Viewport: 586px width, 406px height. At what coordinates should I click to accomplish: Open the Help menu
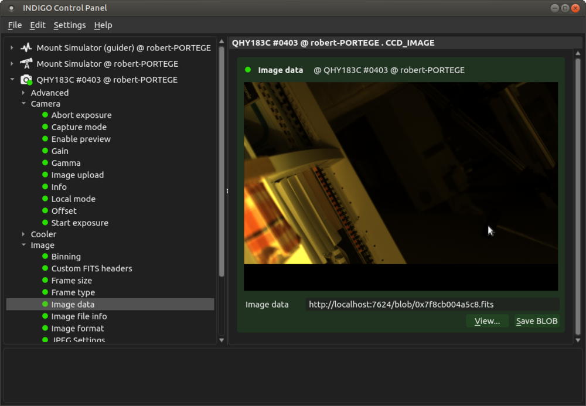[x=103, y=25]
